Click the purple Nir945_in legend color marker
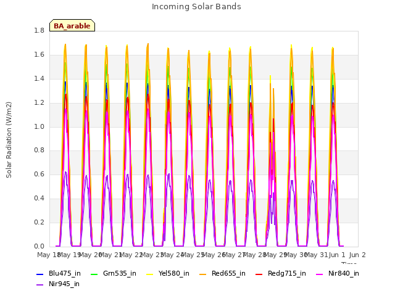The image size is (395, 296). (39, 285)
